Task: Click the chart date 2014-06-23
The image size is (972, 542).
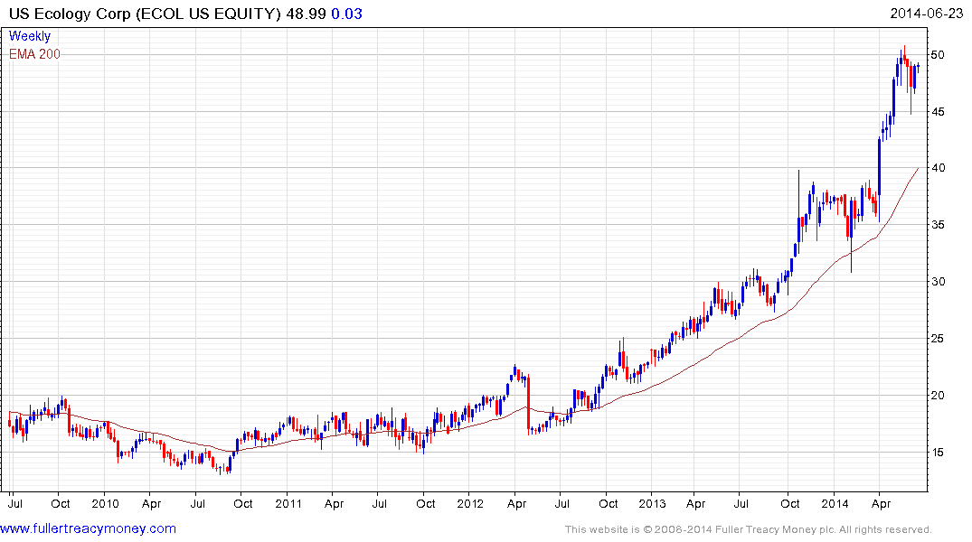Action: click(926, 13)
